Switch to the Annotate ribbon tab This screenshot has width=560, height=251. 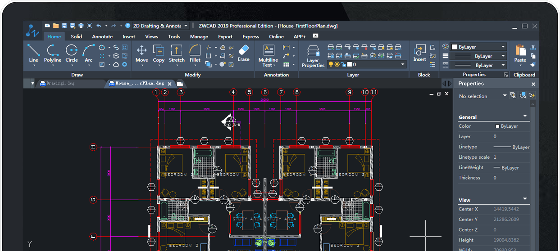click(x=102, y=36)
